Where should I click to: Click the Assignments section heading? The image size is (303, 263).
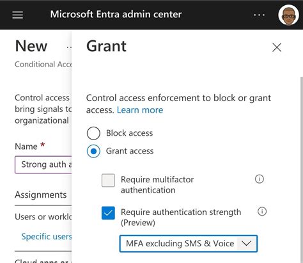[x=41, y=195]
